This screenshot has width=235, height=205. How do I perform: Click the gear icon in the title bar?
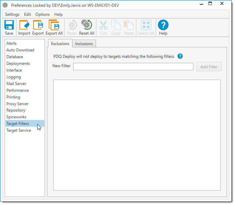pyautogui.click(x=5, y=5)
